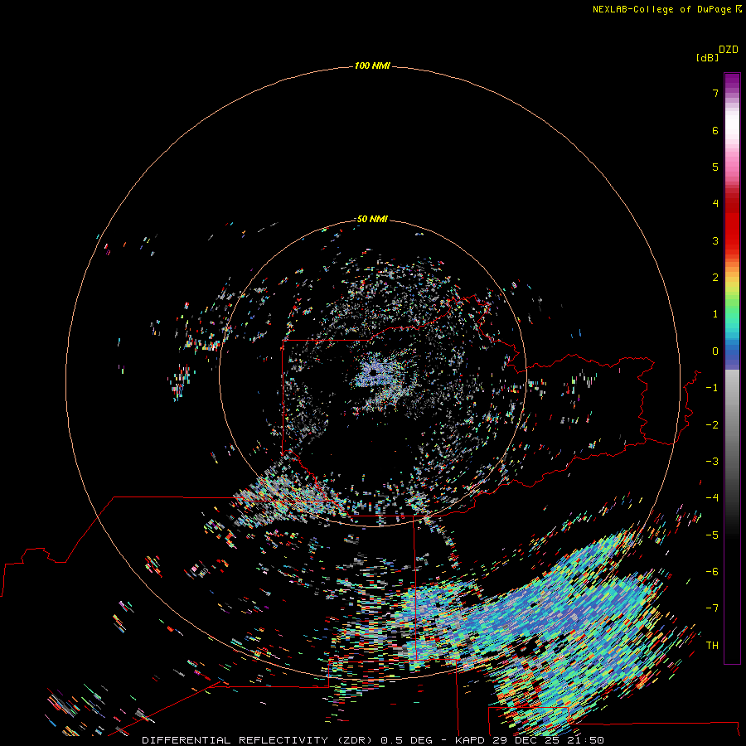The width and height of the screenshot is (746, 746).
Task: Click the -5 value on the color scale
Action: pyautogui.click(x=712, y=535)
